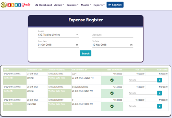Focus Remarks field for bill BP01HO2018100002
The width and height of the screenshot is (172, 118).
(x=143, y=93)
